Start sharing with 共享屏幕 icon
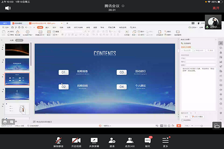 (x=94, y=141)
